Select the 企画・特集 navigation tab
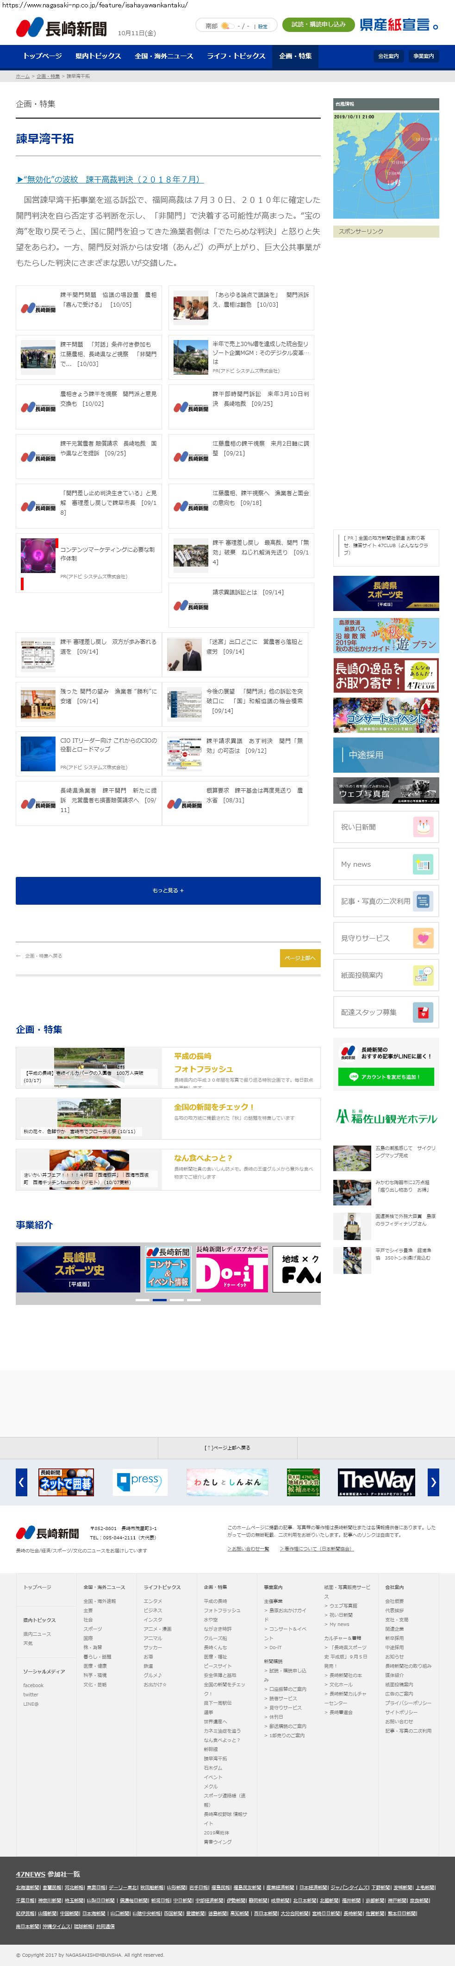 click(295, 57)
